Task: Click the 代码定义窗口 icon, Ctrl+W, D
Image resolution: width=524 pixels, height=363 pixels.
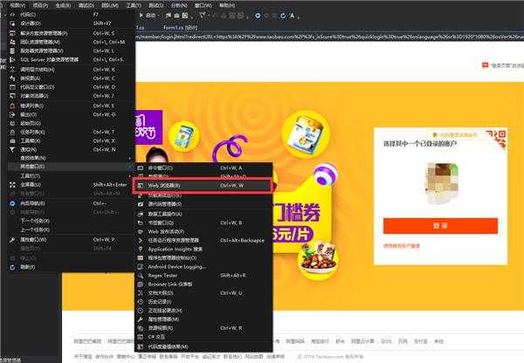Action: pos(12,87)
